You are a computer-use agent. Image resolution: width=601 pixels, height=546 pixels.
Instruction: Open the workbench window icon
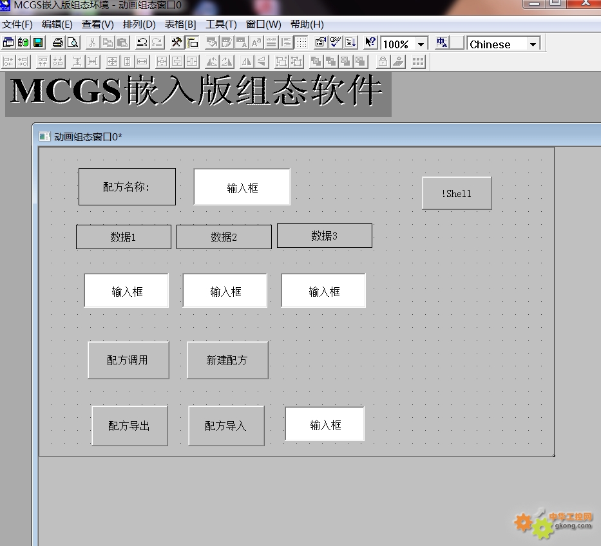click(8, 42)
